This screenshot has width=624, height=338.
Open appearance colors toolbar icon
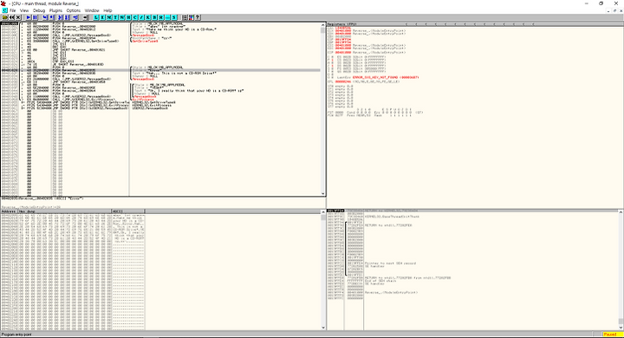191,17
